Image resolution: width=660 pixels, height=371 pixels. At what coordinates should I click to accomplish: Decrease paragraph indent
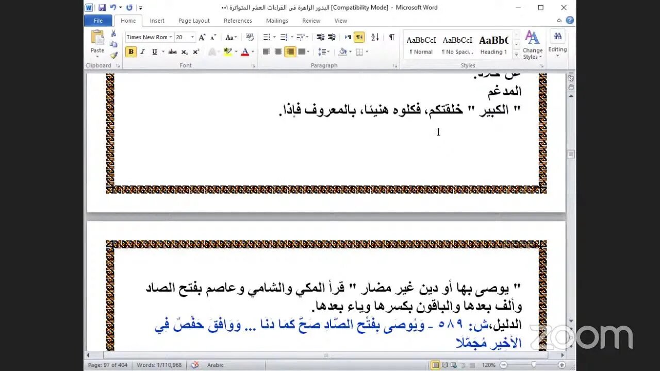tap(320, 37)
